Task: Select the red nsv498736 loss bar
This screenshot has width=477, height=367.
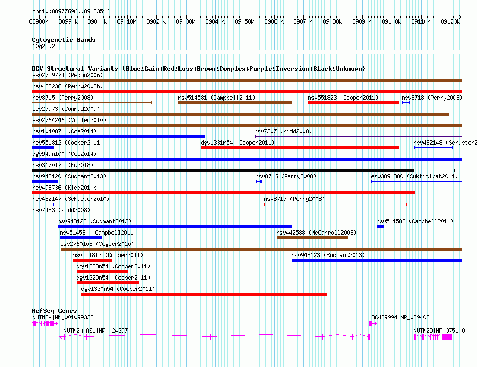Action: [223, 193]
